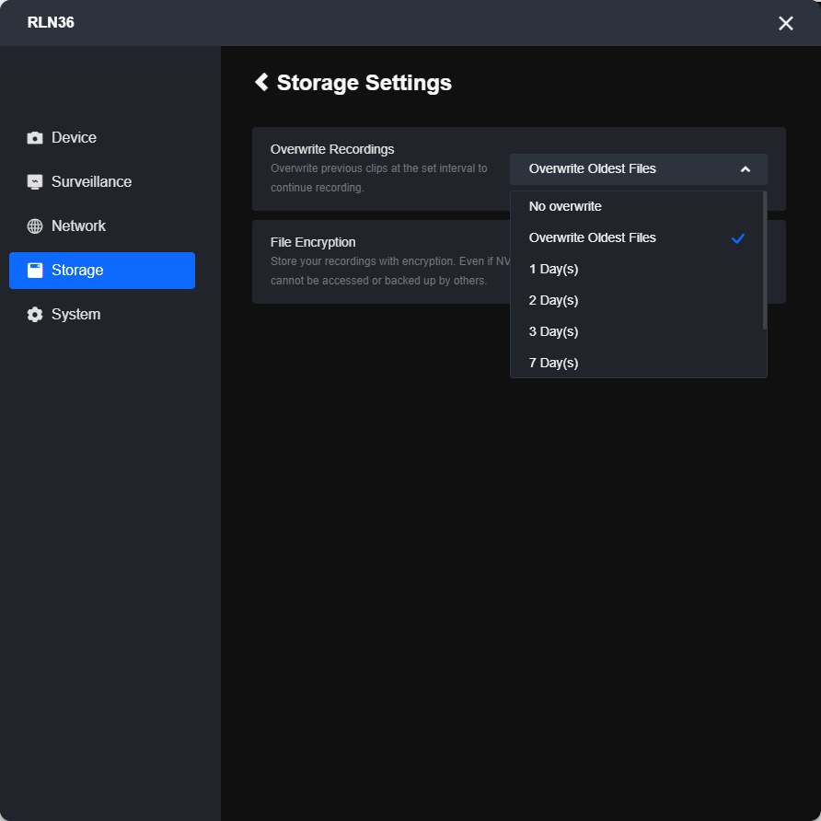Choose the 3 Day(s) option
The image size is (821, 821).
coord(637,332)
